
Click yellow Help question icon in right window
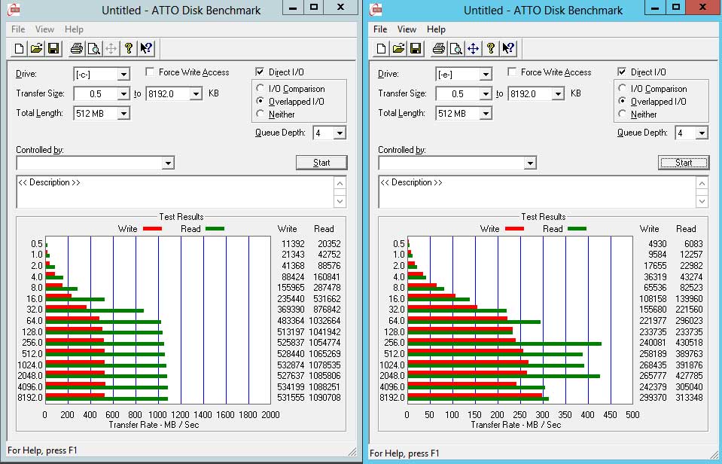[x=491, y=48]
